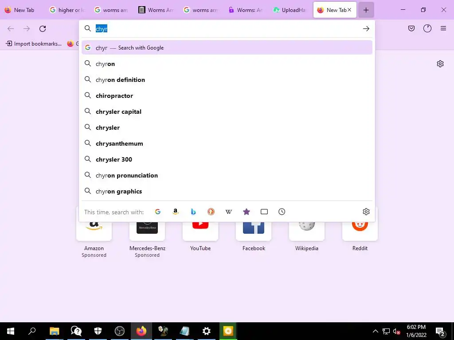
Task: Switch to Worms Armageddon archive tab
Action: pos(157,10)
